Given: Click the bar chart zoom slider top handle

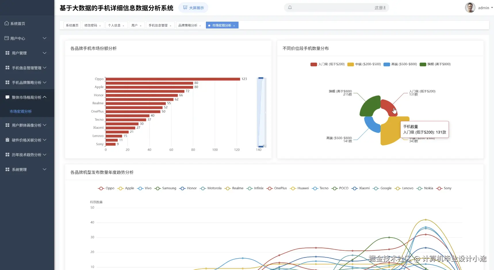Looking at the screenshot, I should coord(261,78).
